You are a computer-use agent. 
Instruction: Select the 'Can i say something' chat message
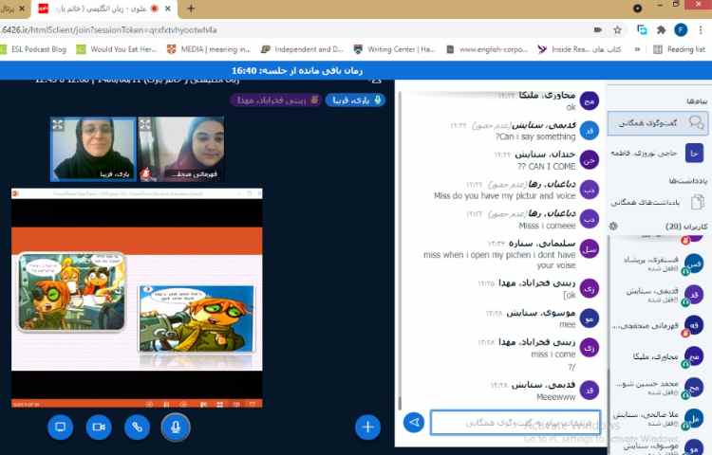click(x=535, y=136)
